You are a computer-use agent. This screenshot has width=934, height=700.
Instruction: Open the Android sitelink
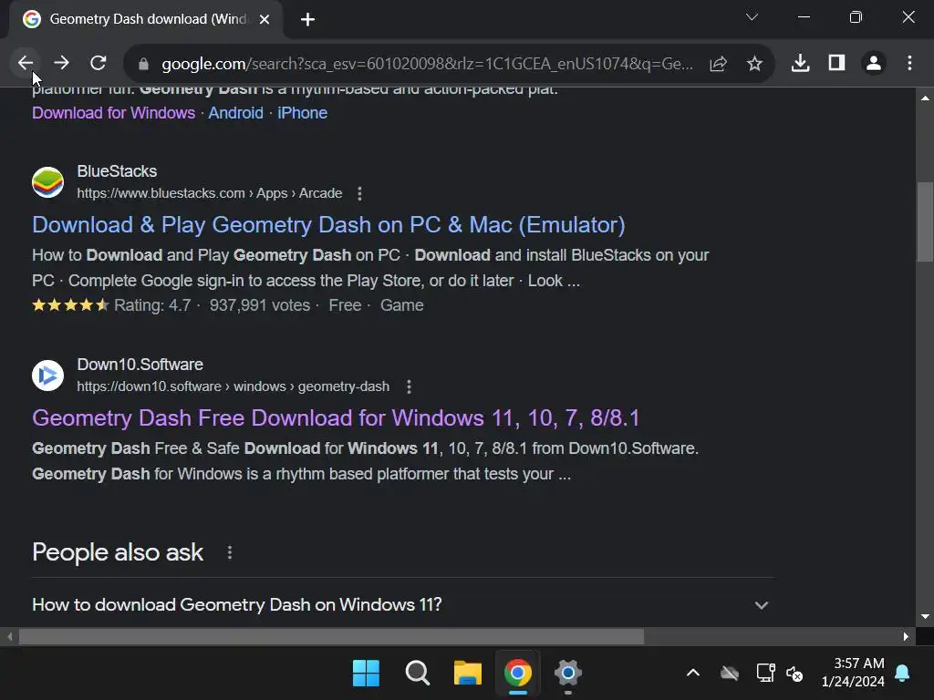(x=236, y=113)
